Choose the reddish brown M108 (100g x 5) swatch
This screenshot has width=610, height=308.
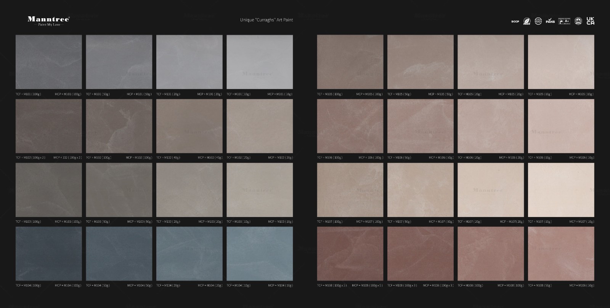tap(350, 254)
